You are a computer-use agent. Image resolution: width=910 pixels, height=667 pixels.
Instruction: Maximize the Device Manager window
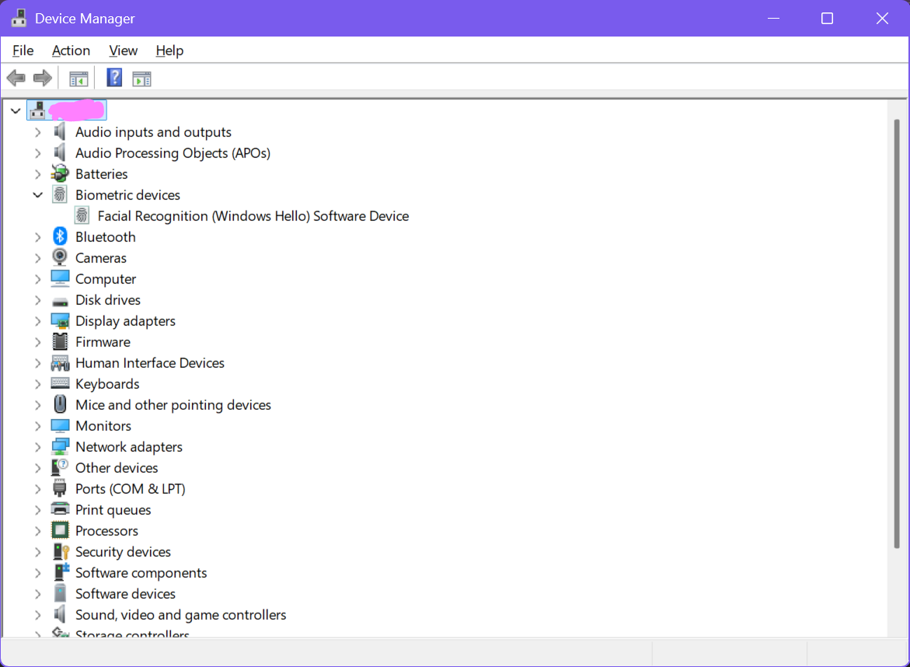[827, 18]
